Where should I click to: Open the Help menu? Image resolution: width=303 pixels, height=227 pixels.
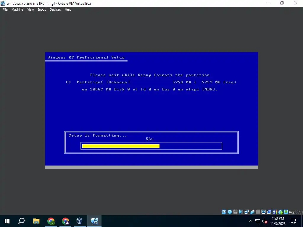coord(68,9)
